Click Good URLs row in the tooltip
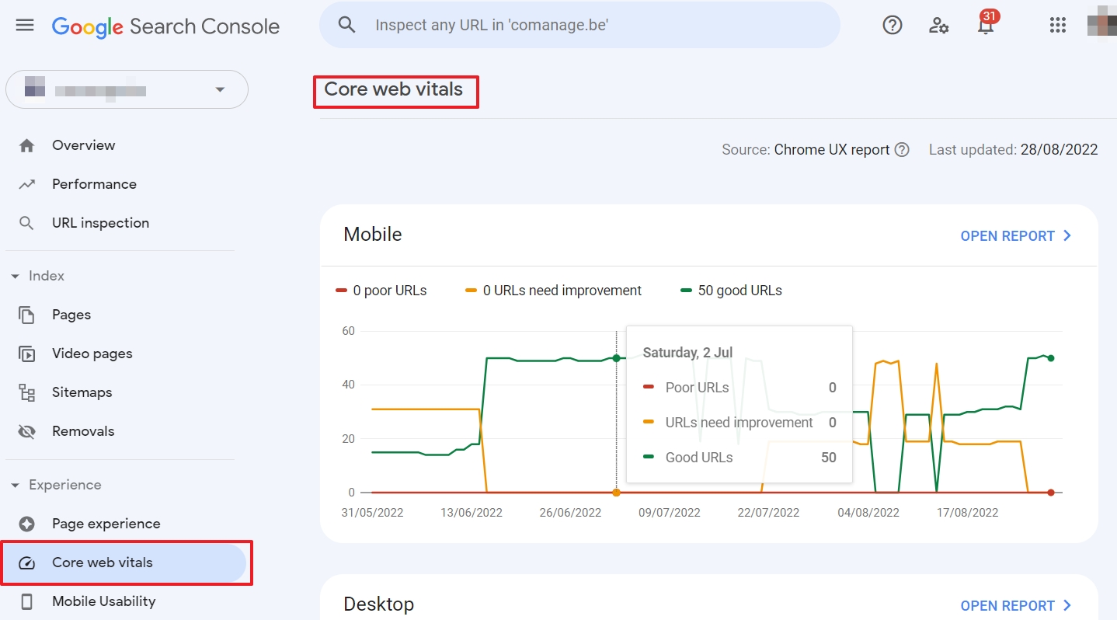1117x620 pixels. [740, 458]
